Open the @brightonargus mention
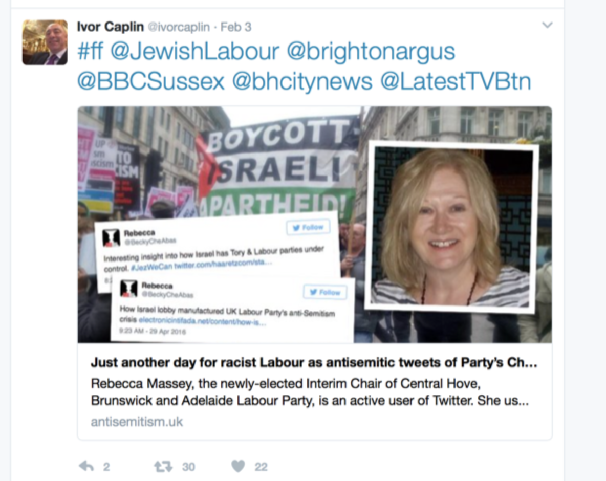 click(x=371, y=52)
